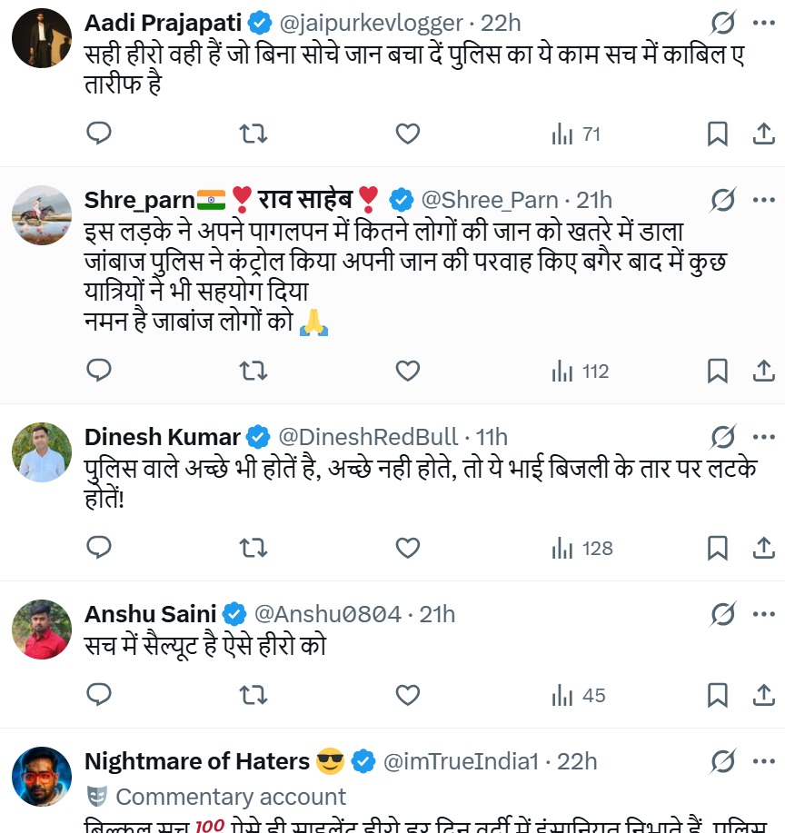Reply to Anshu Saini's tweet
The height and width of the screenshot is (833, 785).
(x=99, y=696)
